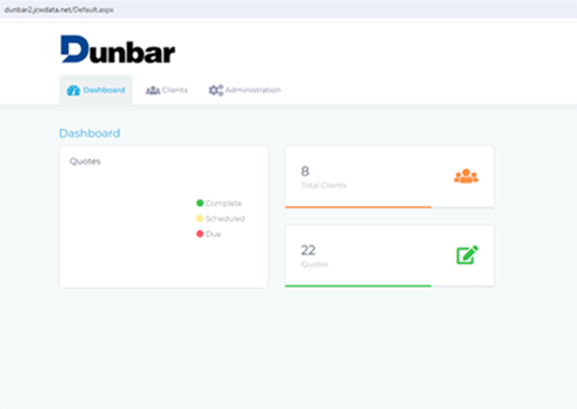Click the Dunbar logo
Image resolution: width=577 pixels, height=409 pixels.
click(x=118, y=49)
